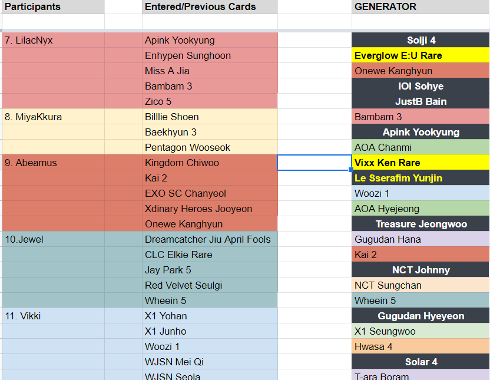Screen dimensions: 490x380
Task: Select the Pentagon Wooseok cell
Action: [210, 147]
